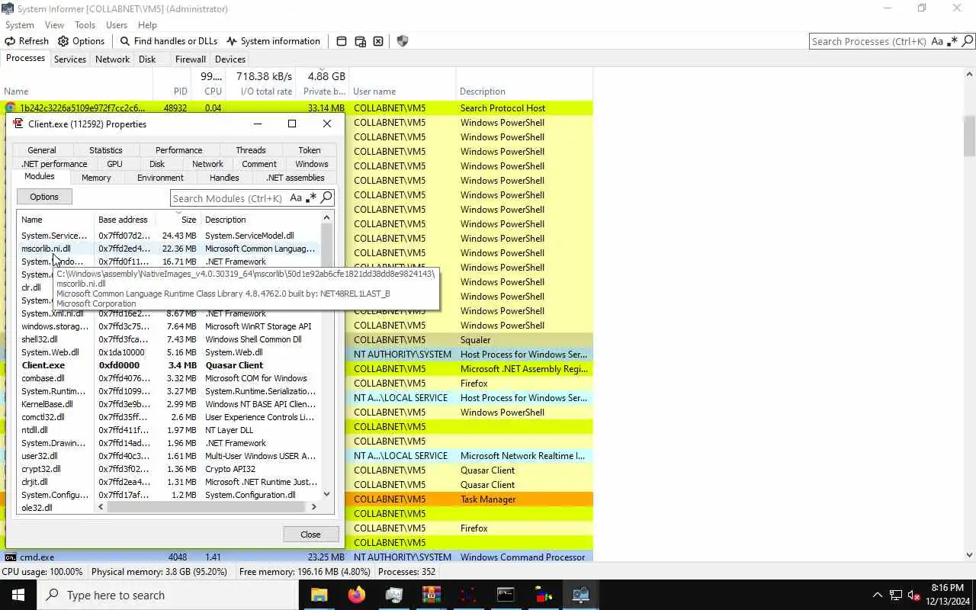The width and height of the screenshot is (976, 610).
Task: Click the modules horizontal scrollbar thumb
Action: coord(204,507)
